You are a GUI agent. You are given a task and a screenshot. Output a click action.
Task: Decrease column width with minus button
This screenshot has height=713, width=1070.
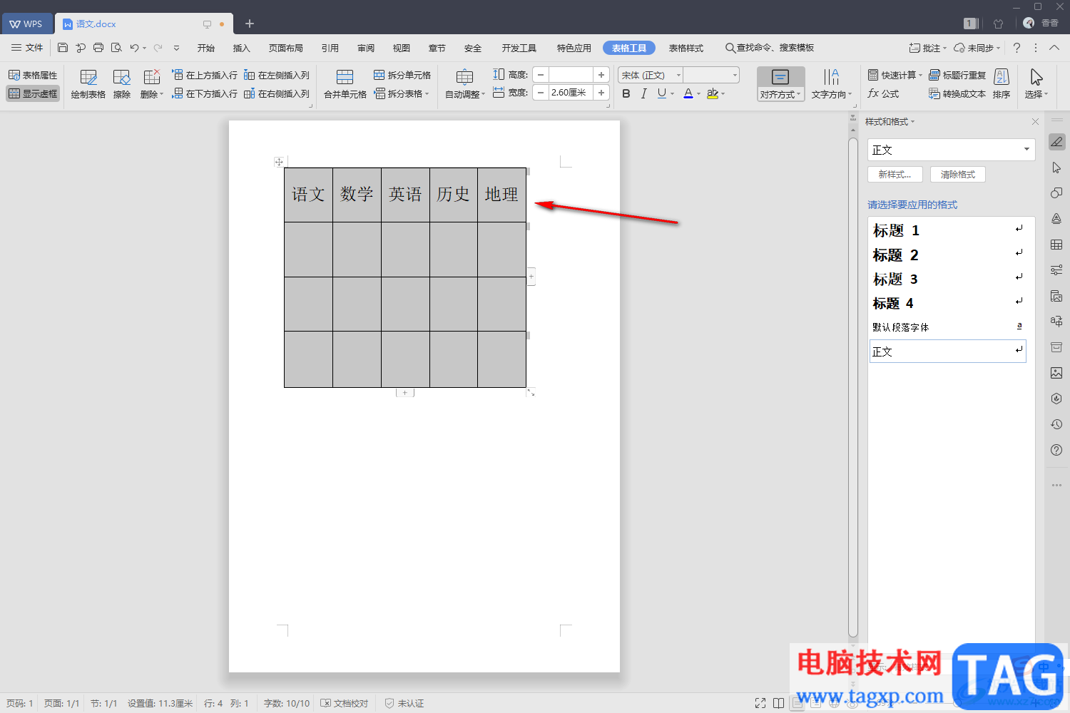tap(541, 93)
